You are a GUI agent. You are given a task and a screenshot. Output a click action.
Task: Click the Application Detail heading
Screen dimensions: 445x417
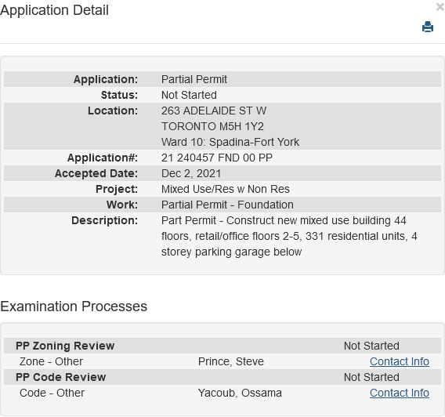[x=54, y=10]
